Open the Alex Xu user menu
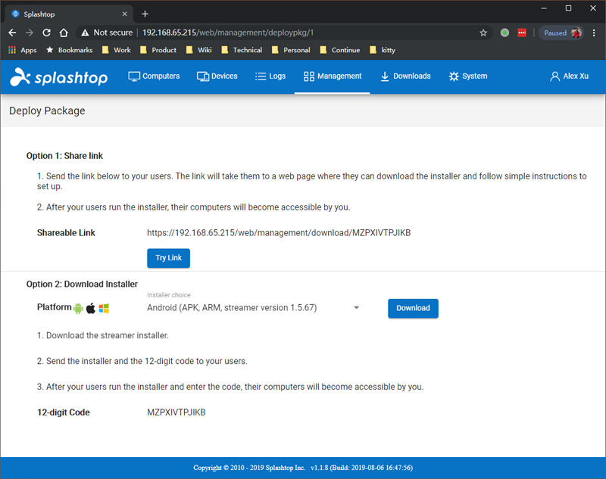The width and height of the screenshot is (606, 479). [x=569, y=76]
